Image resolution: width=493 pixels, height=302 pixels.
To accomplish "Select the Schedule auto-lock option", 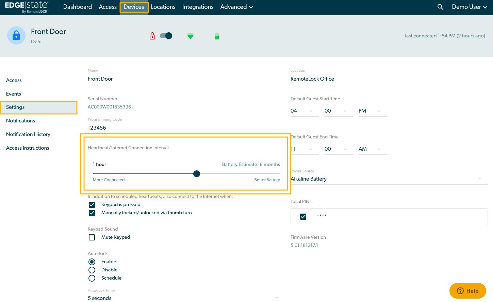I will pos(92,278).
